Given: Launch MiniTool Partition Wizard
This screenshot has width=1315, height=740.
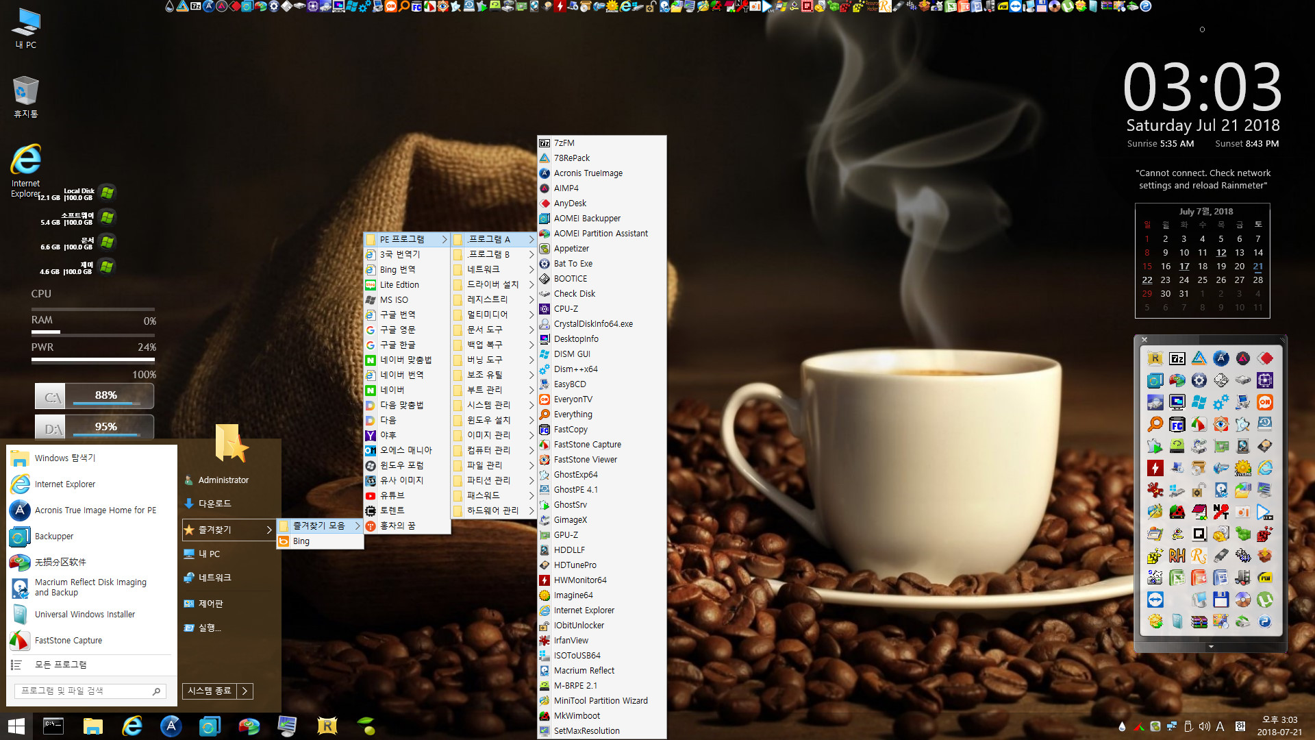Looking at the screenshot, I should pyautogui.click(x=599, y=700).
